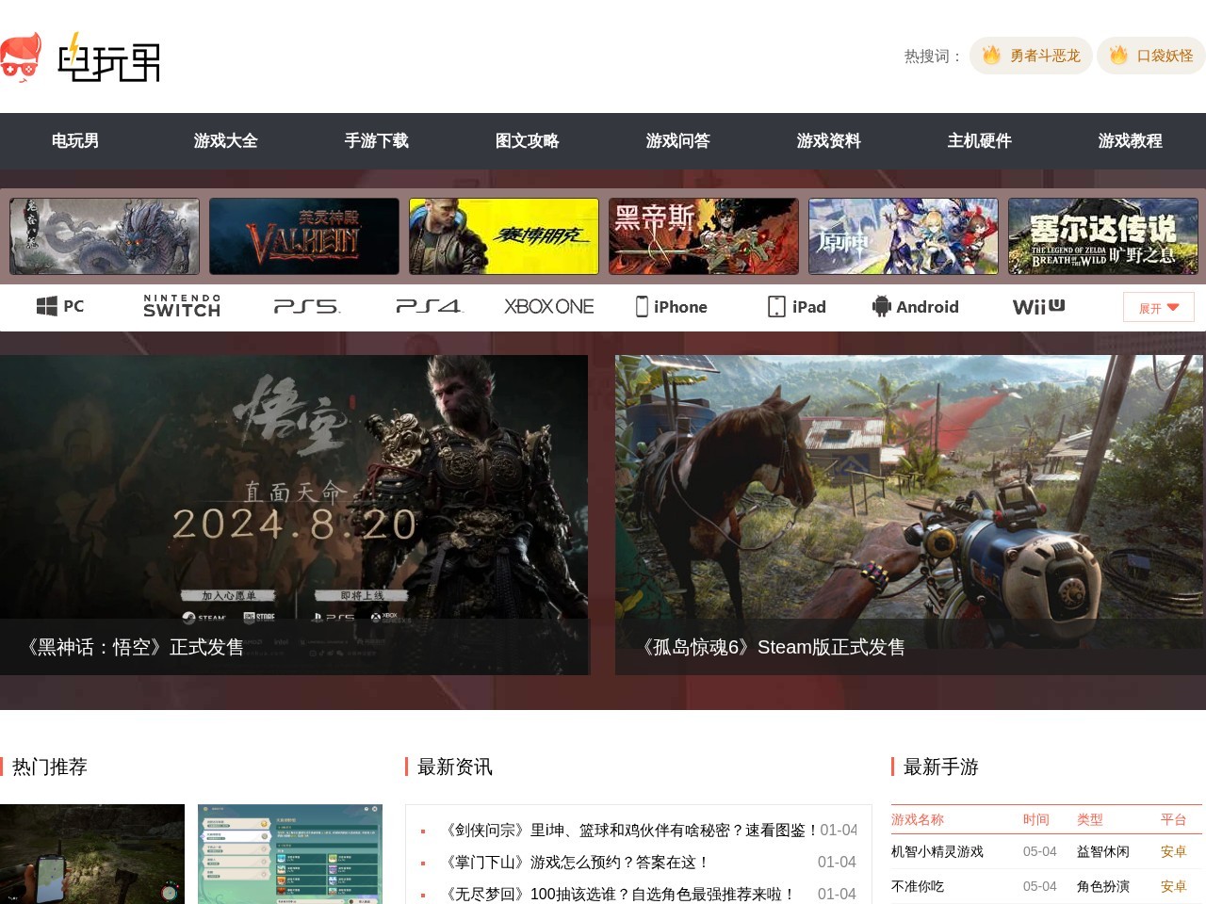Open the green game-menu thumbnail under 热门推荐

[x=290, y=854]
